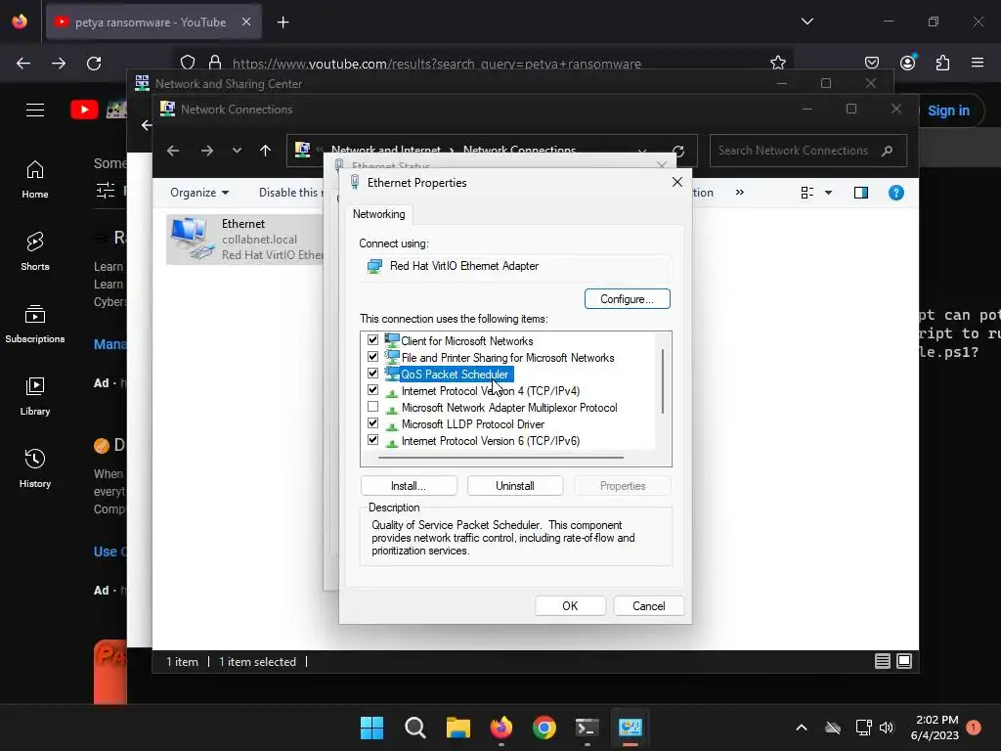Viewport: 1001px width, 751px height.
Task: Open the Networking tab
Action: [x=379, y=214]
